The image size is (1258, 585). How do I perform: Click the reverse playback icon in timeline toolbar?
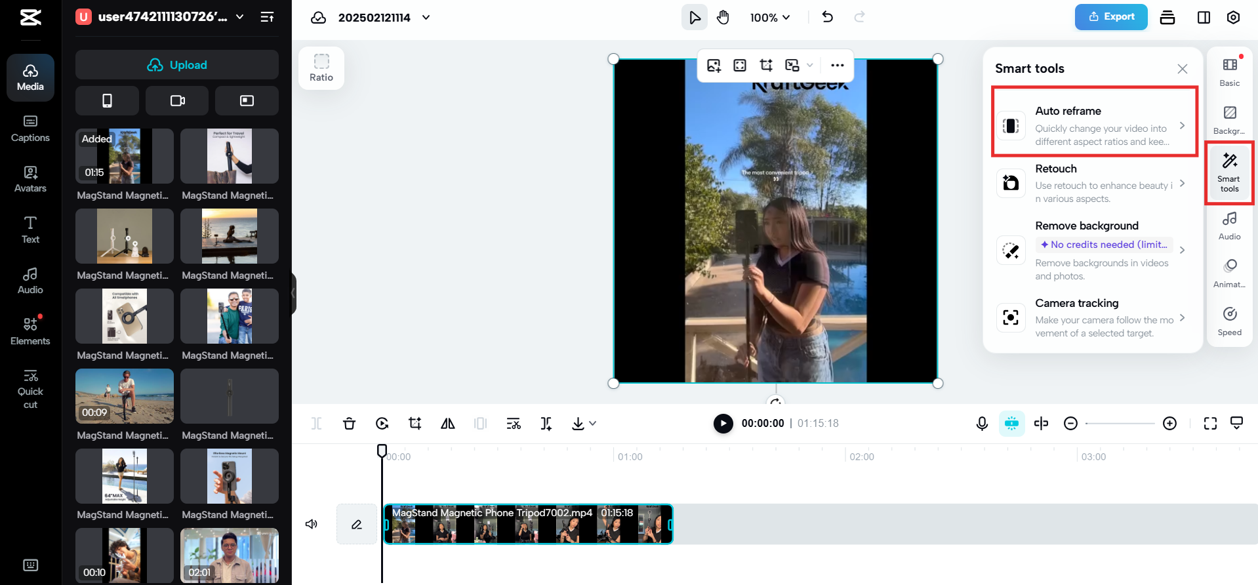[382, 424]
